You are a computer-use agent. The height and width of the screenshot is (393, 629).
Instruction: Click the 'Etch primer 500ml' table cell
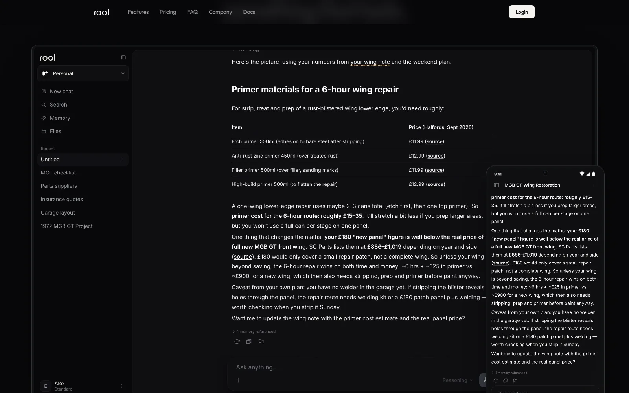pos(298,141)
